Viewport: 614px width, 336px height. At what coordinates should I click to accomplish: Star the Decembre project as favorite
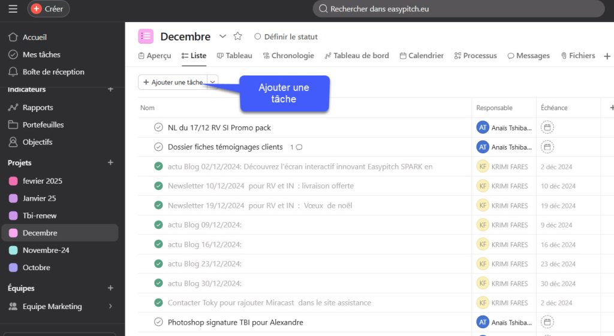click(237, 37)
